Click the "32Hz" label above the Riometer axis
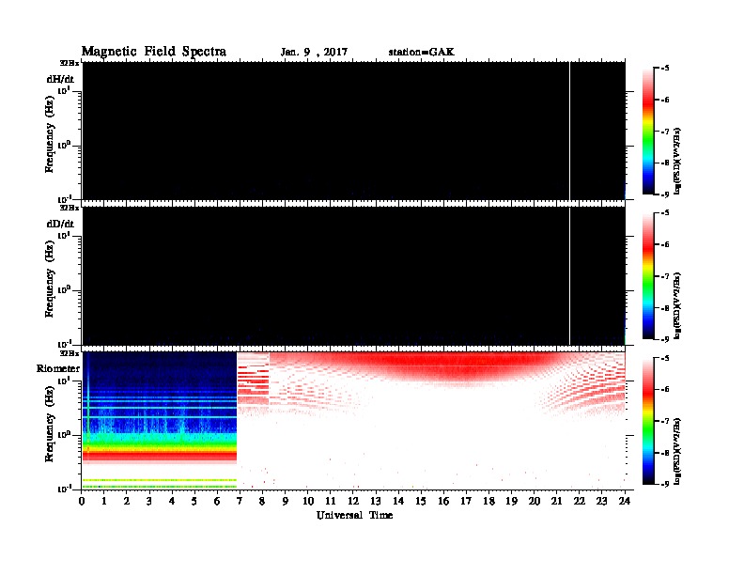Screen dimensions: 744x575 (x=70, y=353)
